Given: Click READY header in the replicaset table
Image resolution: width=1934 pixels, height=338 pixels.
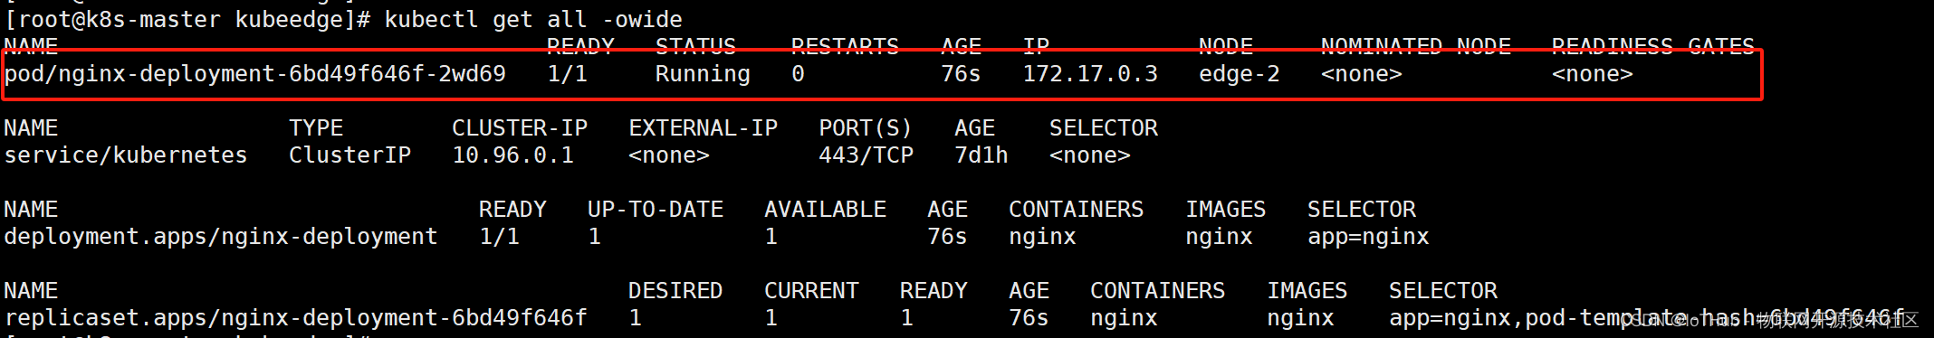Looking at the screenshot, I should tap(933, 291).
